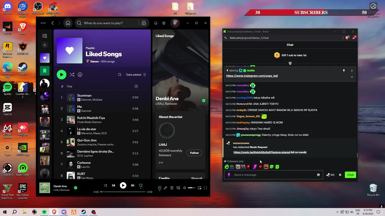Open youtu.be music request link

pyautogui.click(x=262, y=152)
